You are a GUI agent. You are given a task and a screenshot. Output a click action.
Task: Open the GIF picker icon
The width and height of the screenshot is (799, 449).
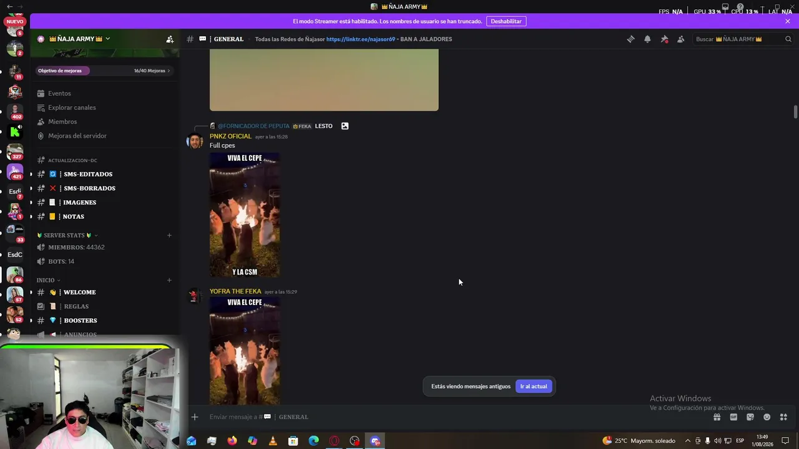733,417
